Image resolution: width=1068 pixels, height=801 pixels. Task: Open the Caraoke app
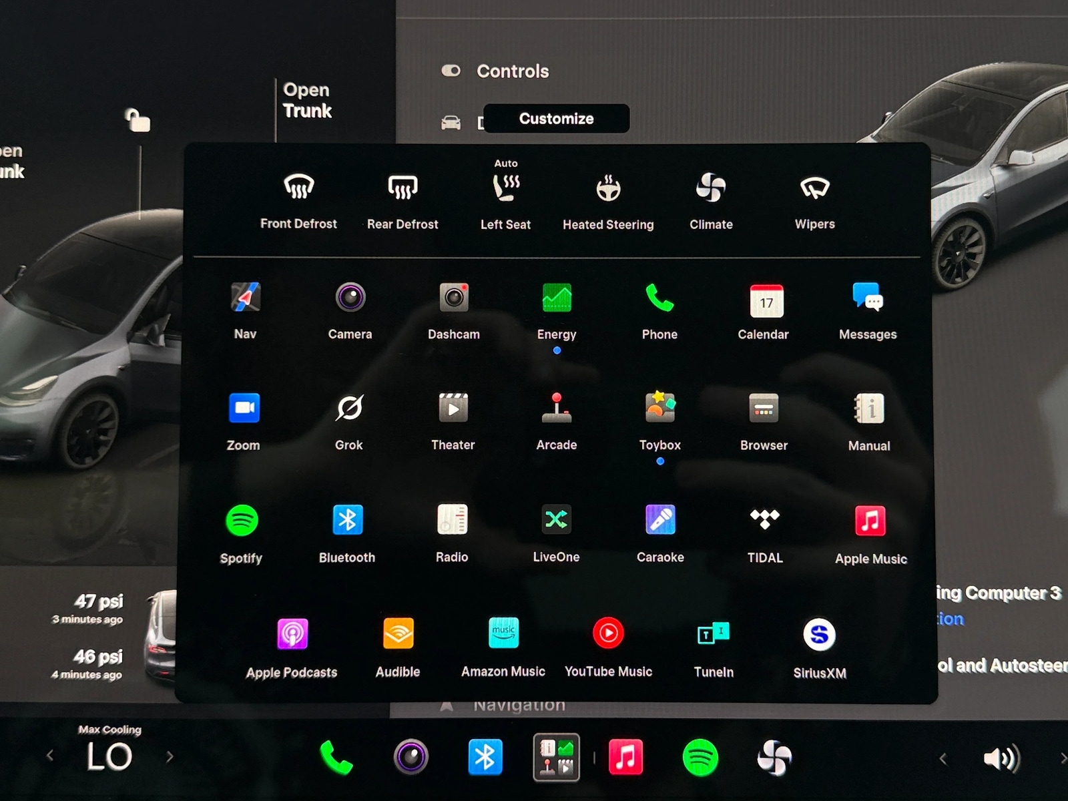coord(660,534)
